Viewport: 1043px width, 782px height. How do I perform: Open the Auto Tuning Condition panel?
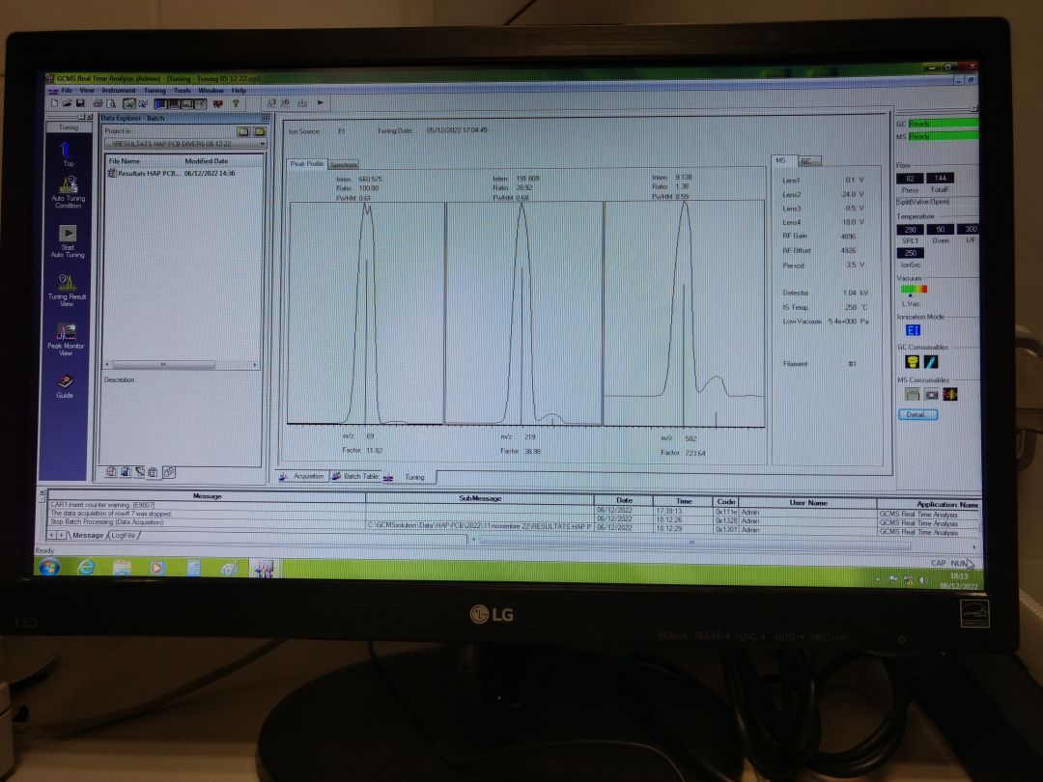pos(69,185)
